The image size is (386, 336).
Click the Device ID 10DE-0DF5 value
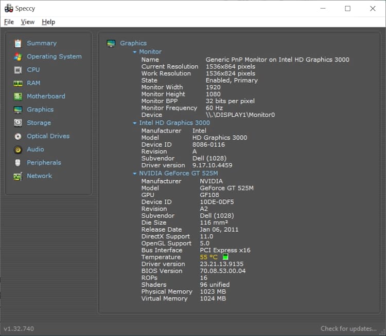(x=217, y=202)
